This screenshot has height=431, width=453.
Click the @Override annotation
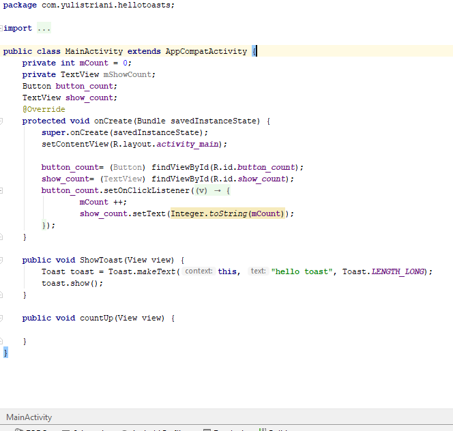point(44,110)
